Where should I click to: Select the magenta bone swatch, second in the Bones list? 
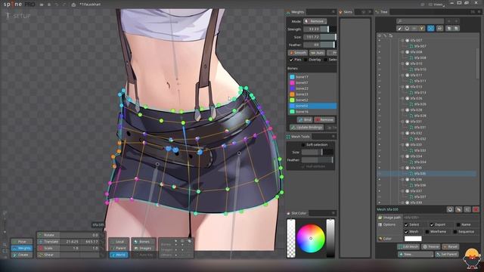pos(292,82)
